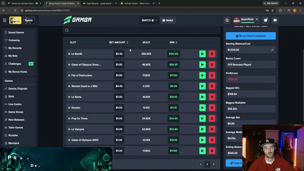Play Wanted Dead or a Wild bonus
The width and height of the screenshot is (304, 171).
(x=202, y=86)
